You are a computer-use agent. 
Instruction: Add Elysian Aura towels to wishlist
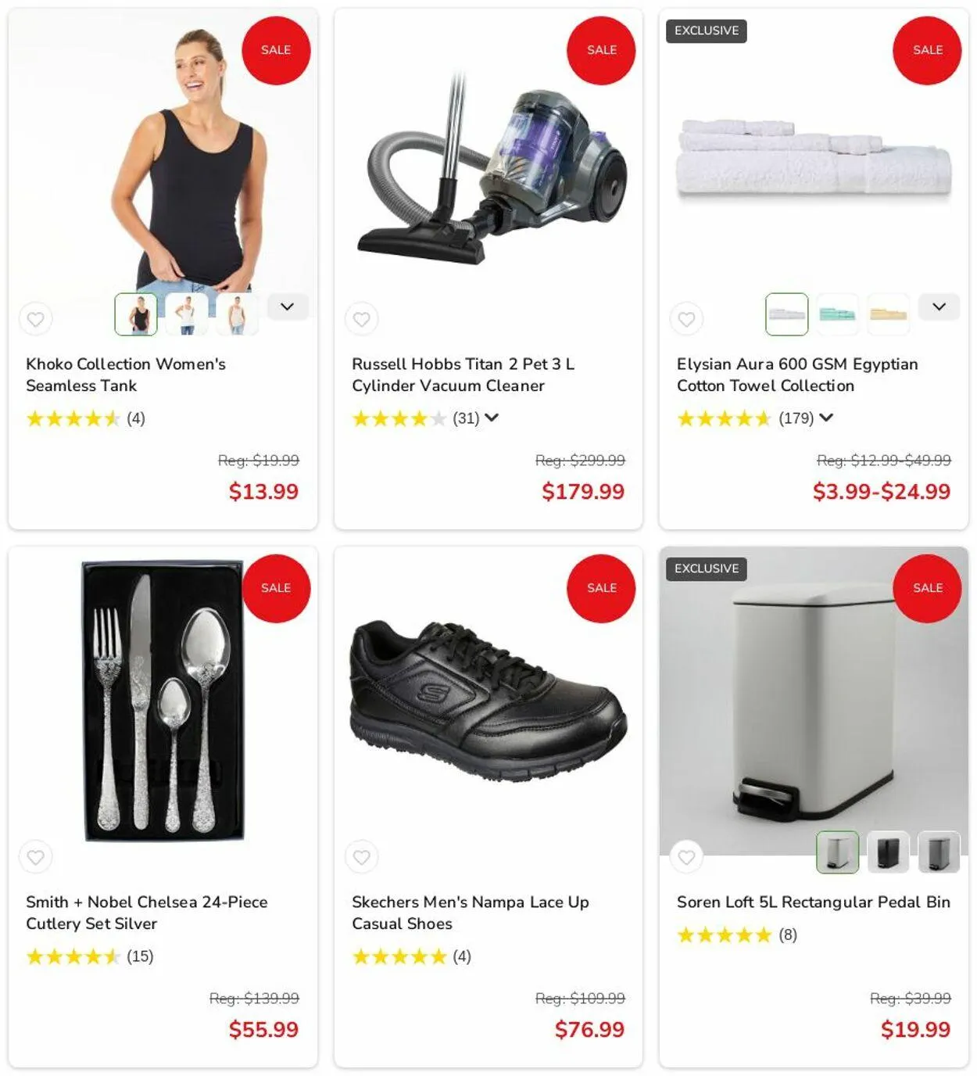[x=686, y=319]
